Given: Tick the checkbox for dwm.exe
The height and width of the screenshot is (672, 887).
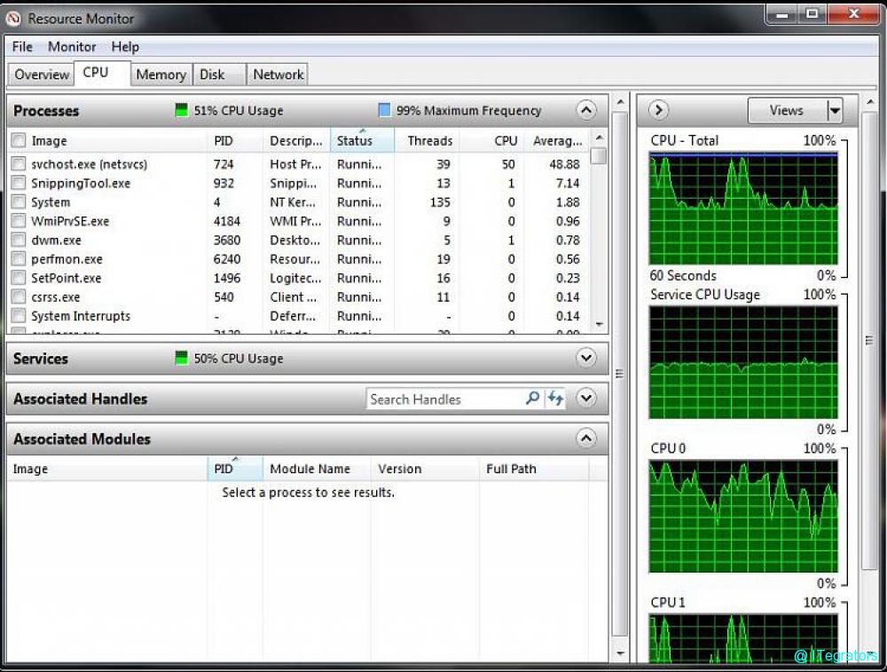Looking at the screenshot, I should click(x=19, y=240).
